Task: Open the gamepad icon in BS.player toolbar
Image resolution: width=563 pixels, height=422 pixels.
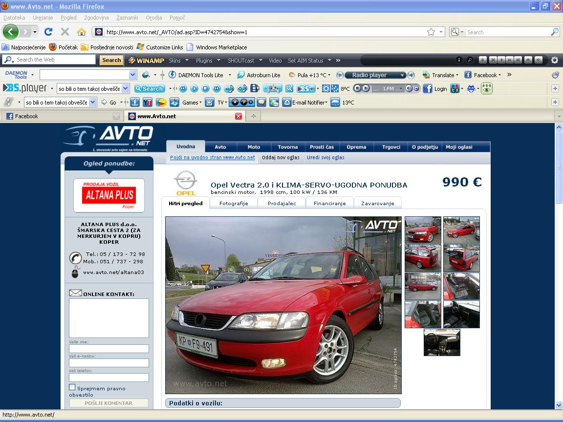Action: [272, 88]
